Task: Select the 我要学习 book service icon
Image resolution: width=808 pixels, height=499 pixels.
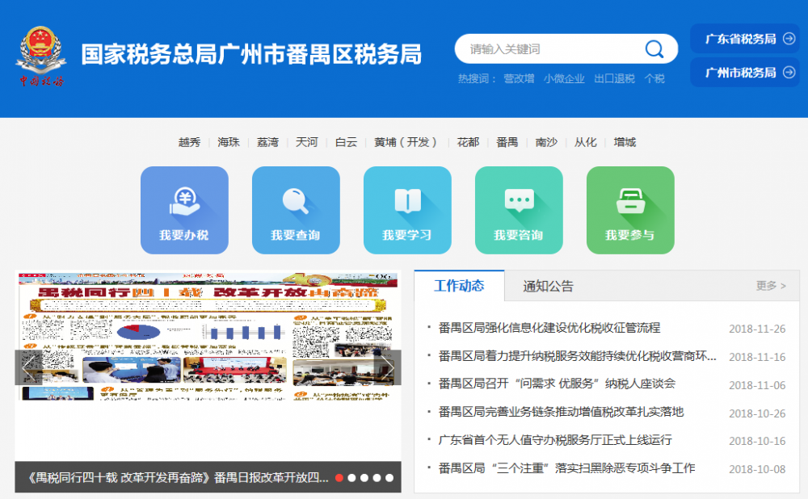Action: pyautogui.click(x=407, y=209)
